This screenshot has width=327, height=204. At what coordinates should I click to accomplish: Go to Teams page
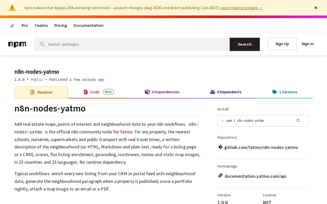pos(41,25)
